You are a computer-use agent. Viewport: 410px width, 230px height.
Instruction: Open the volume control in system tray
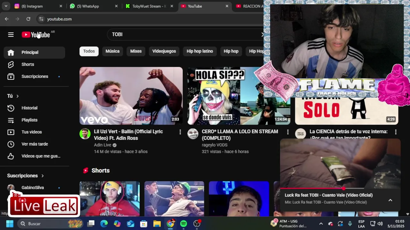tap(380, 224)
